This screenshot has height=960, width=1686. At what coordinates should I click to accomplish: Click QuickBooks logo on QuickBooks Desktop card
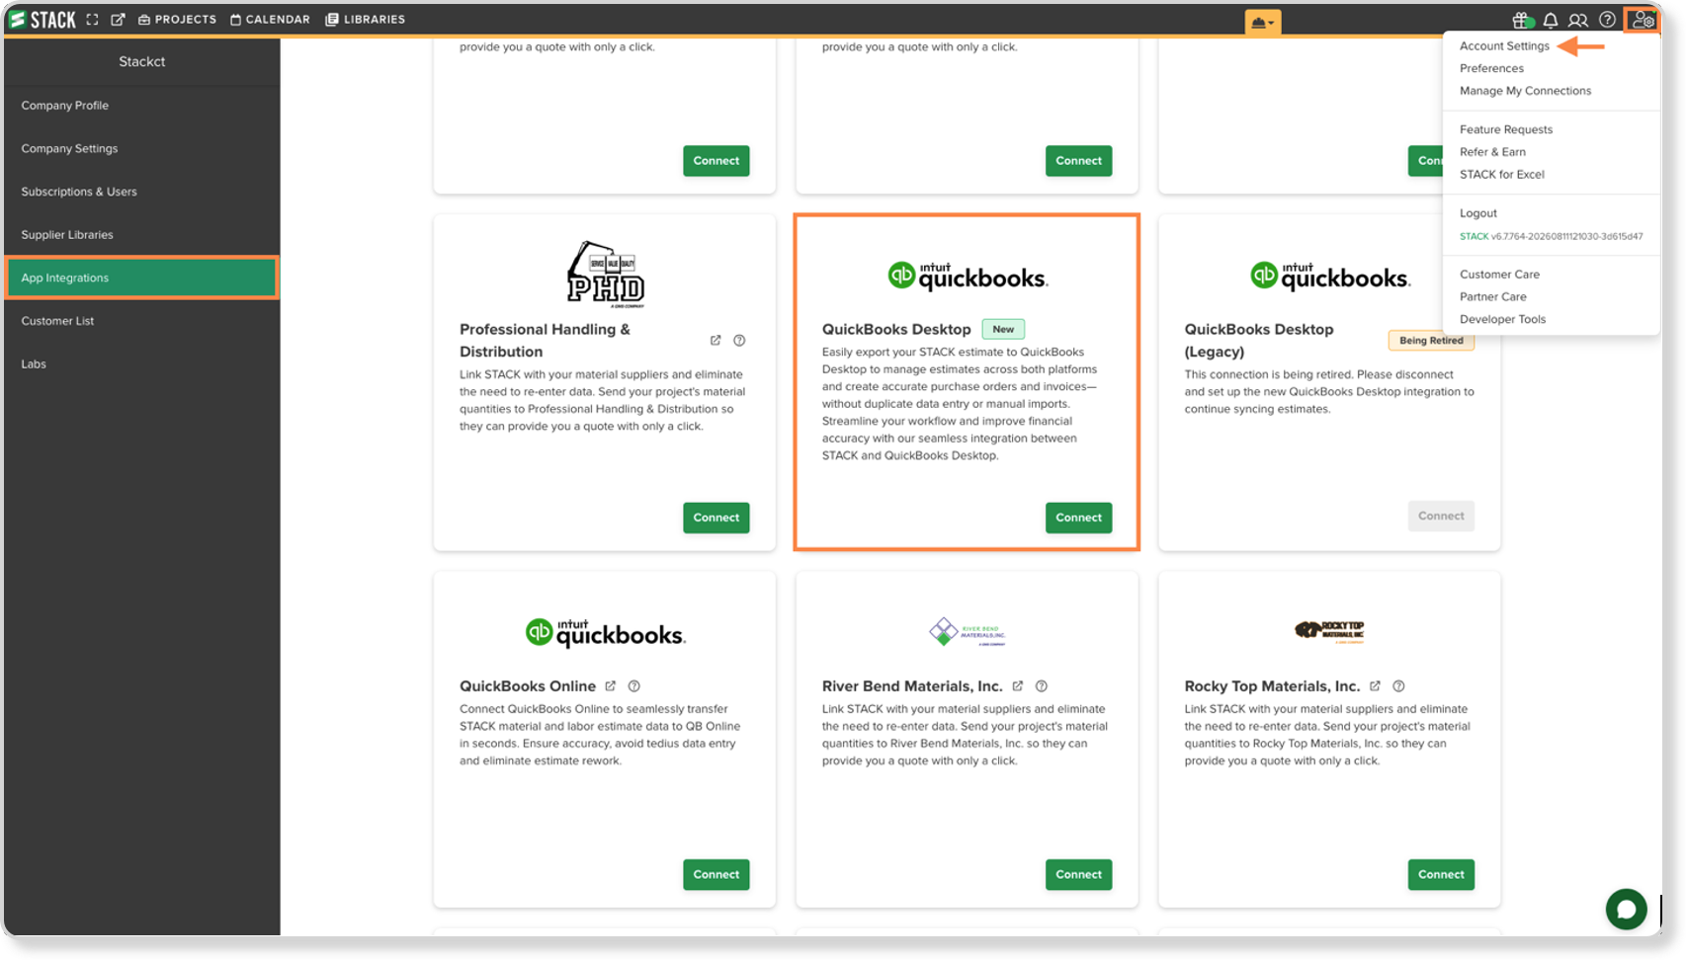coord(968,277)
